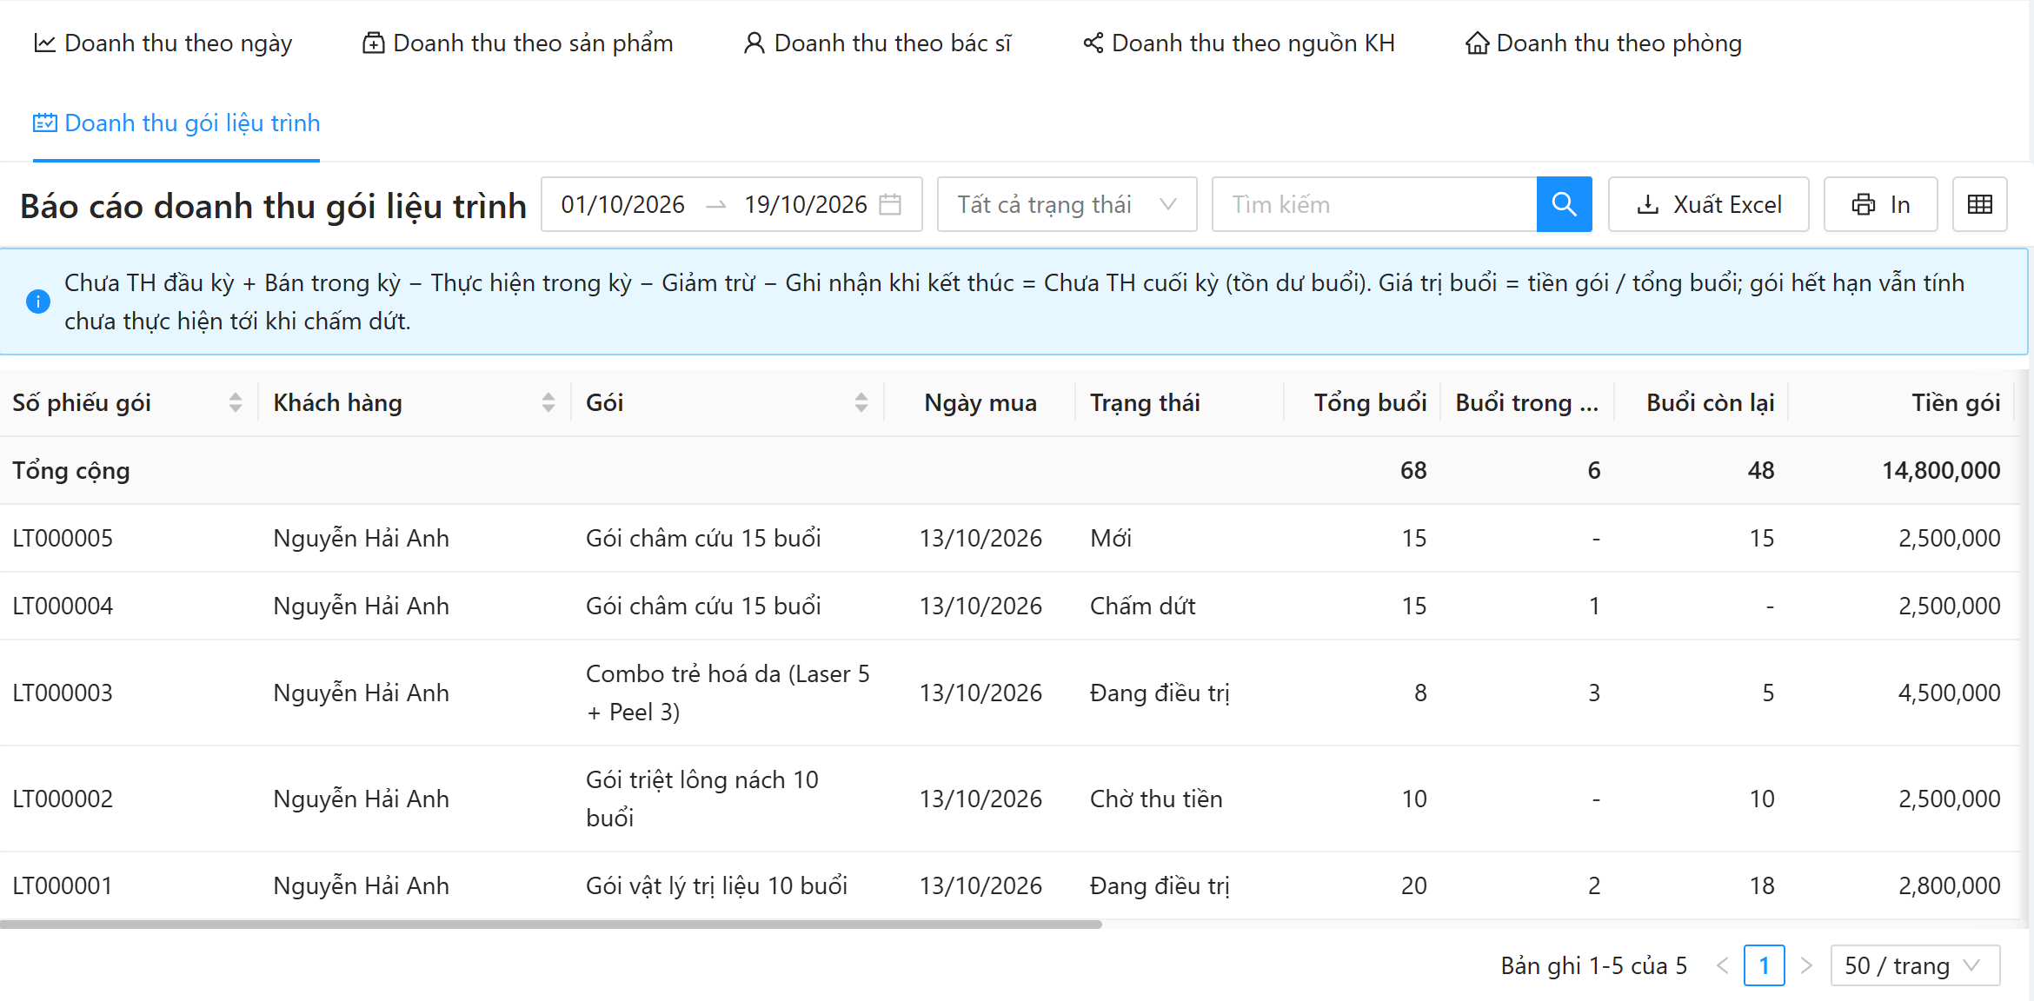Click Combo trẻ hoá da package cell
Viewport: 2034px width, 1001px height.
coord(728,693)
